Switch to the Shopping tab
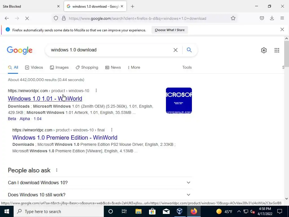The height and width of the screenshot is (217, 289). click(87, 68)
